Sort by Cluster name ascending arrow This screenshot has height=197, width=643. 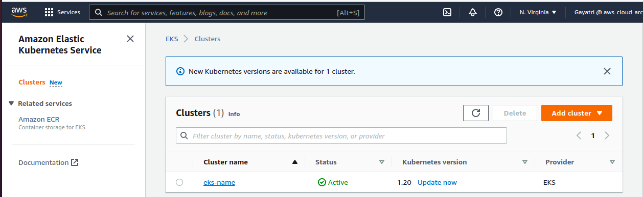click(294, 162)
